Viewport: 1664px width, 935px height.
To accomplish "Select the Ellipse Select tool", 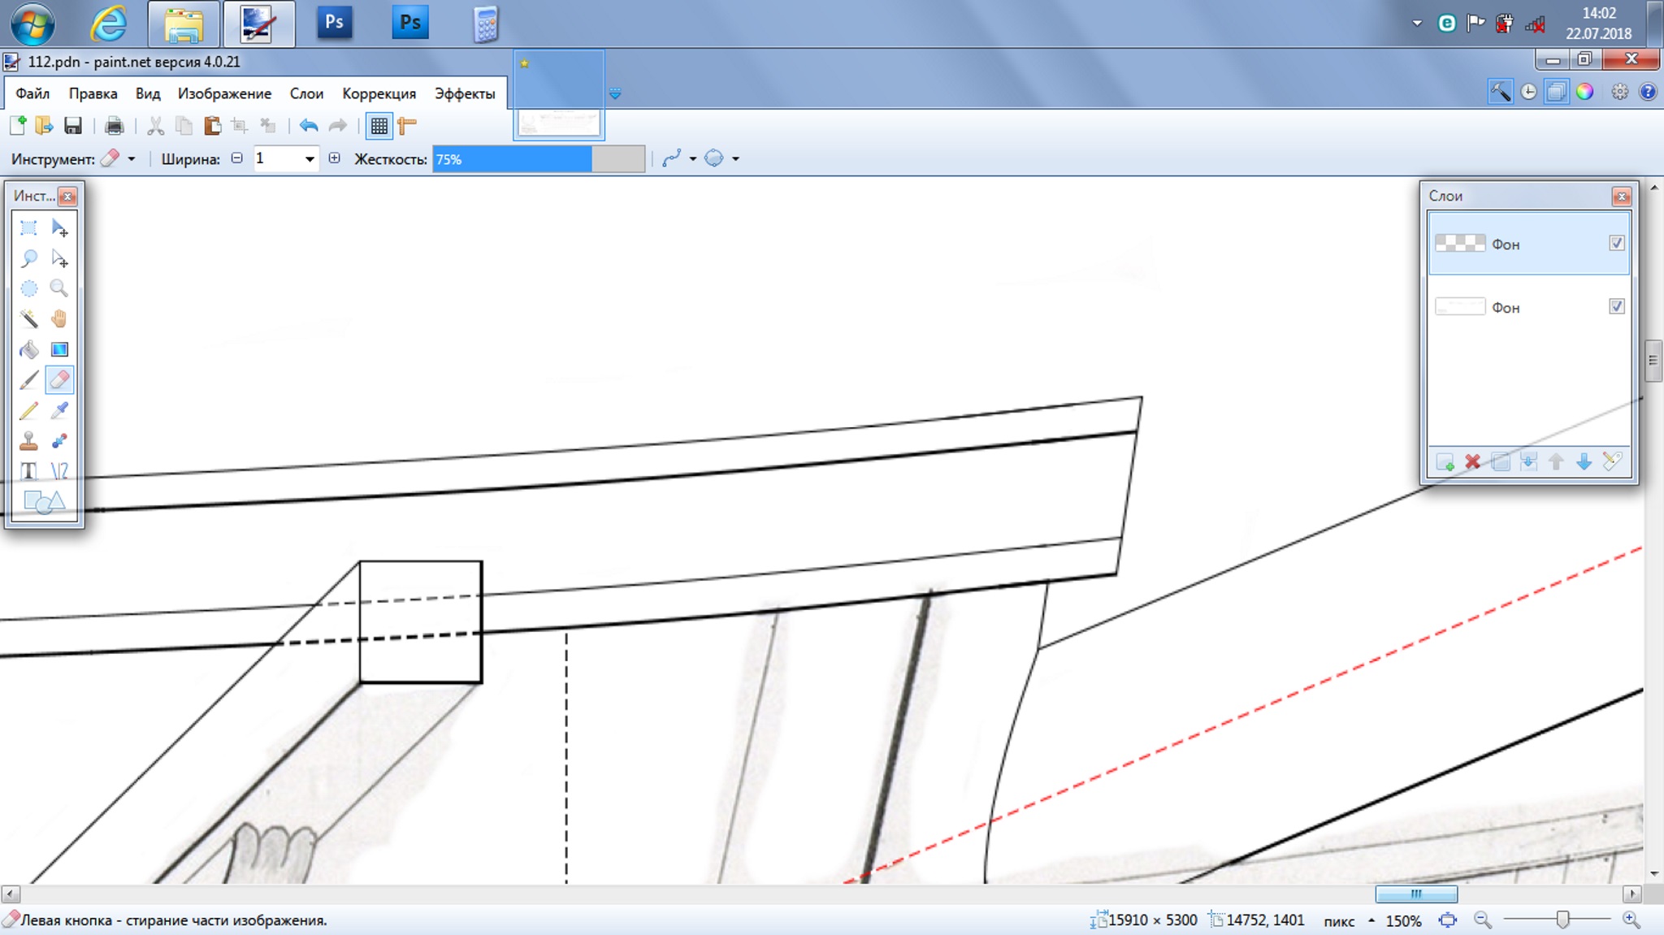I will [28, 288].
